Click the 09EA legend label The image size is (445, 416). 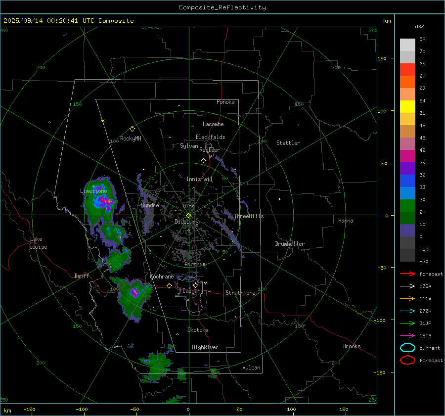[425, 286]
